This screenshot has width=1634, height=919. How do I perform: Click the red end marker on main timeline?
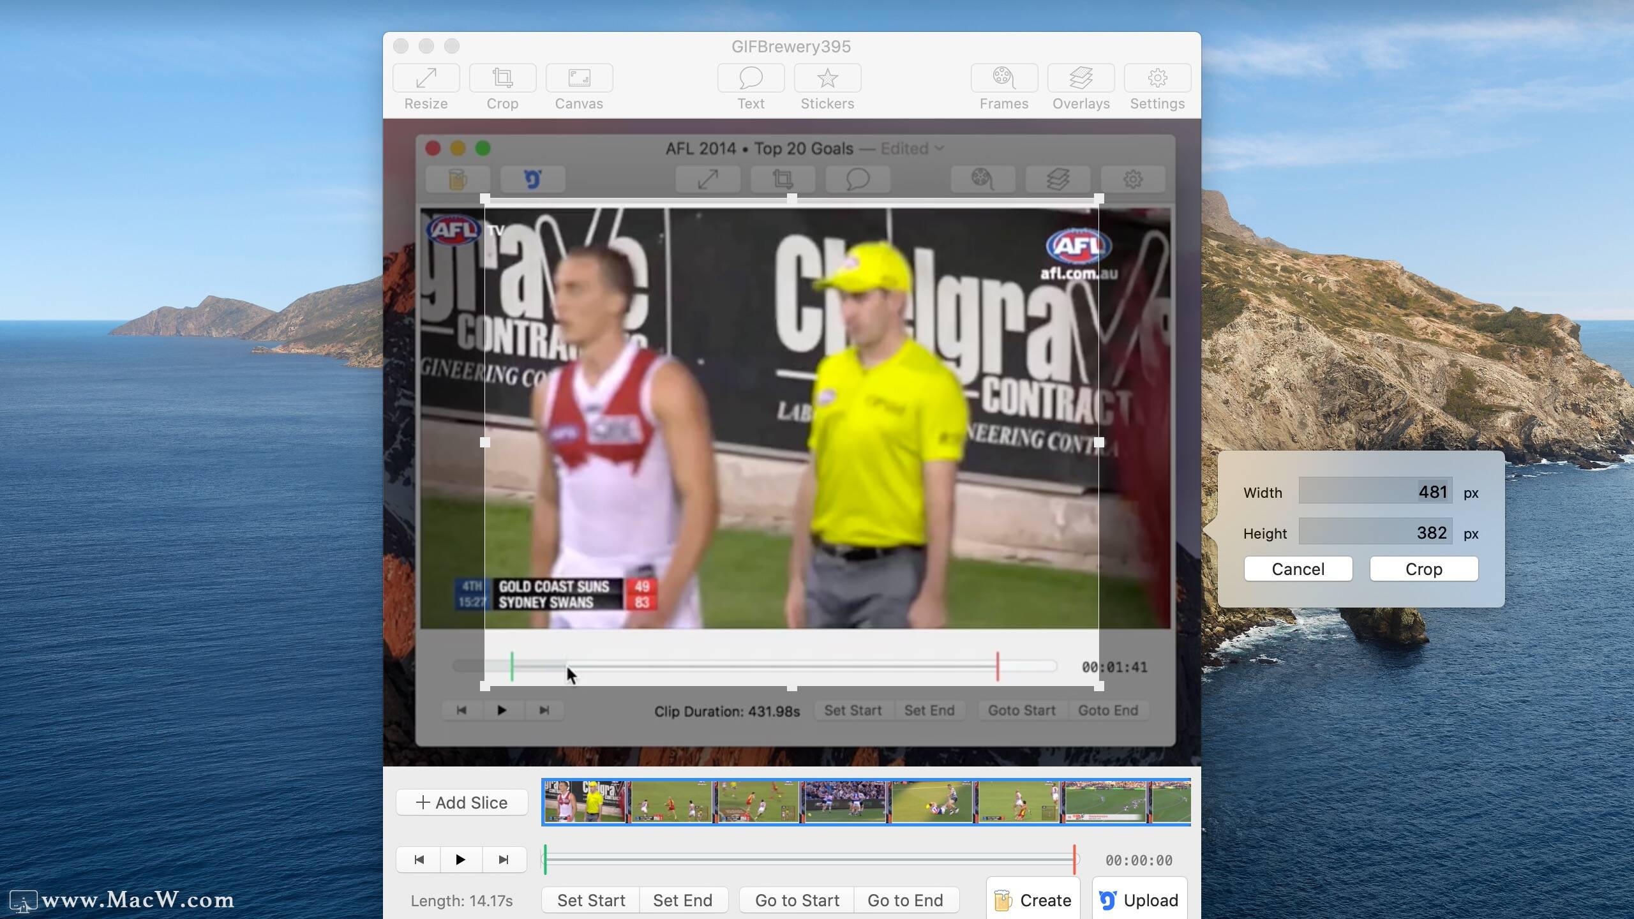pyautogui.click(x=1075, y=860)
